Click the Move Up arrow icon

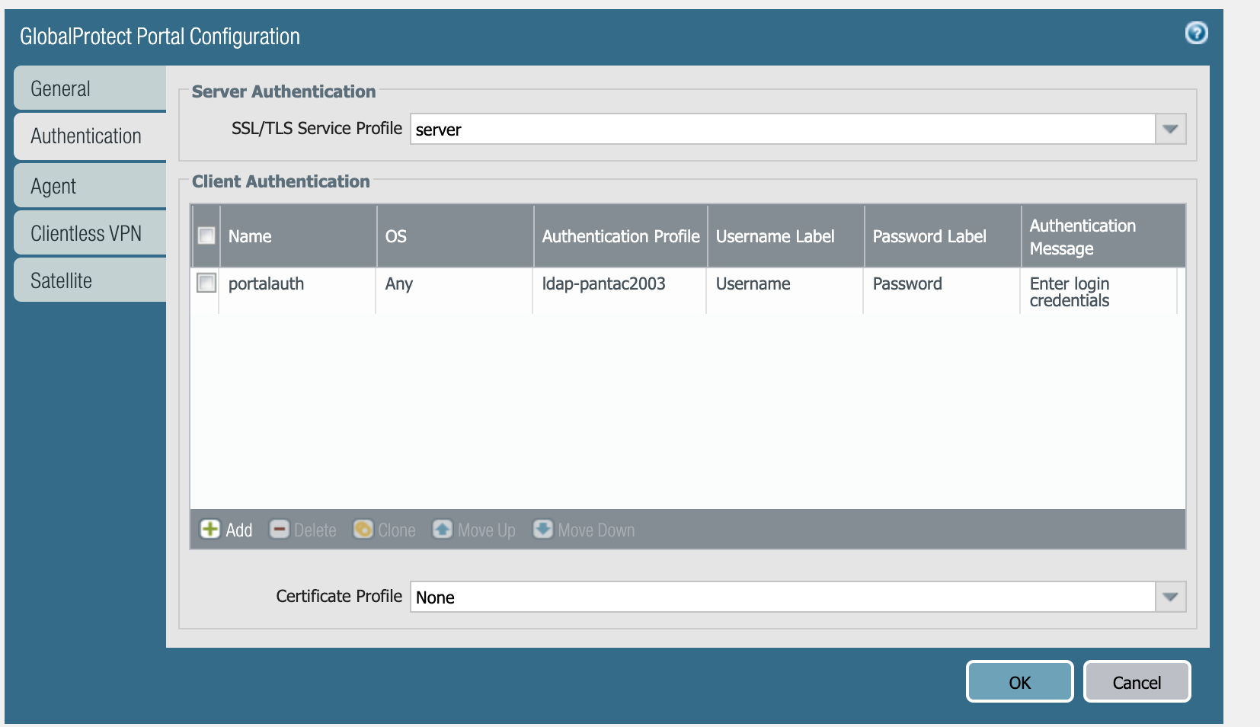coord(443,530)
